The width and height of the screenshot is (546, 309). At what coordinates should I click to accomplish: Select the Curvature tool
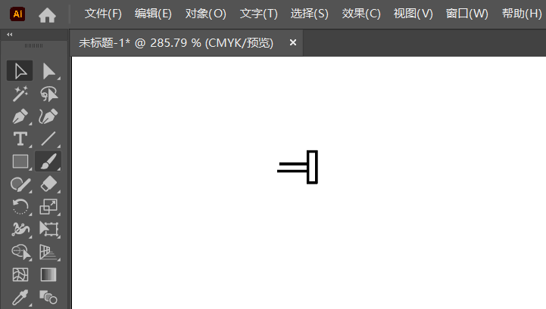tap(48, 116)
